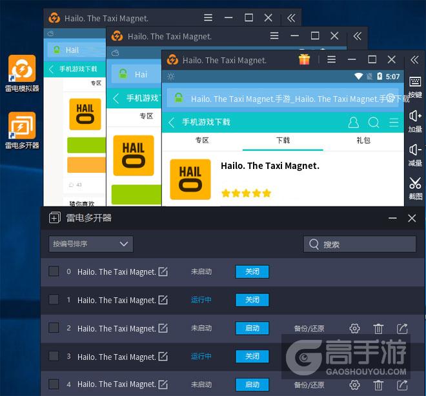Click the five-star rating under Hailo title
This screenshot has width=426, height=396.
246,193
